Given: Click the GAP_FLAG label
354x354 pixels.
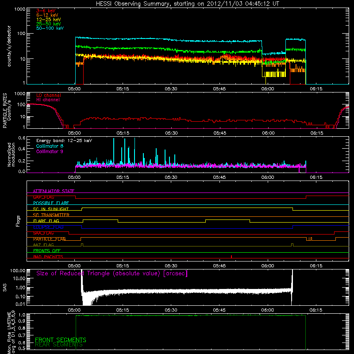Looking at the screenshot, I should tap(43, 197).
